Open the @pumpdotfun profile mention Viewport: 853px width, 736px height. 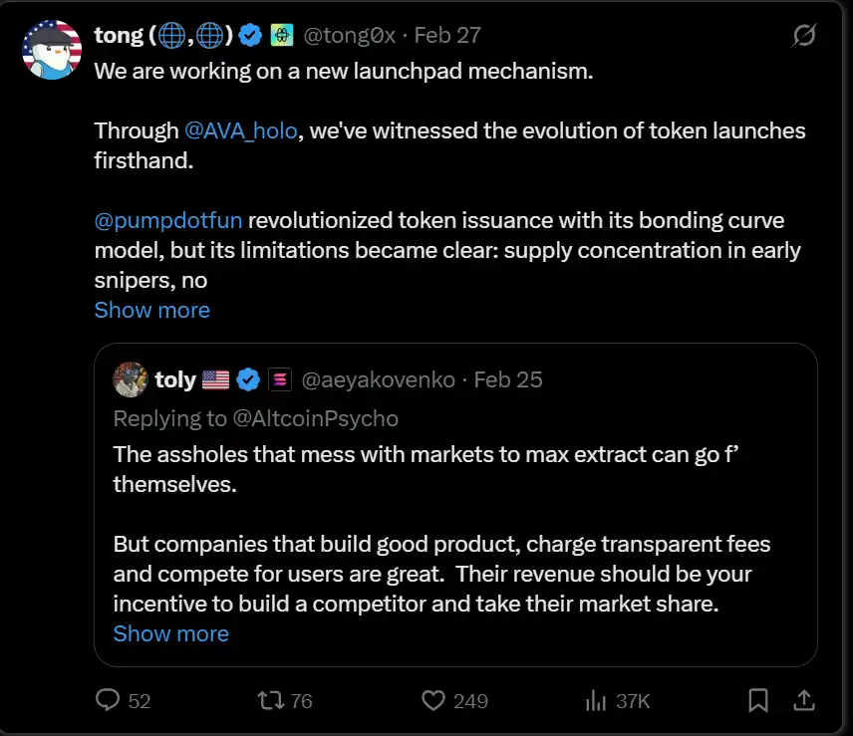[x=168, y=220]
